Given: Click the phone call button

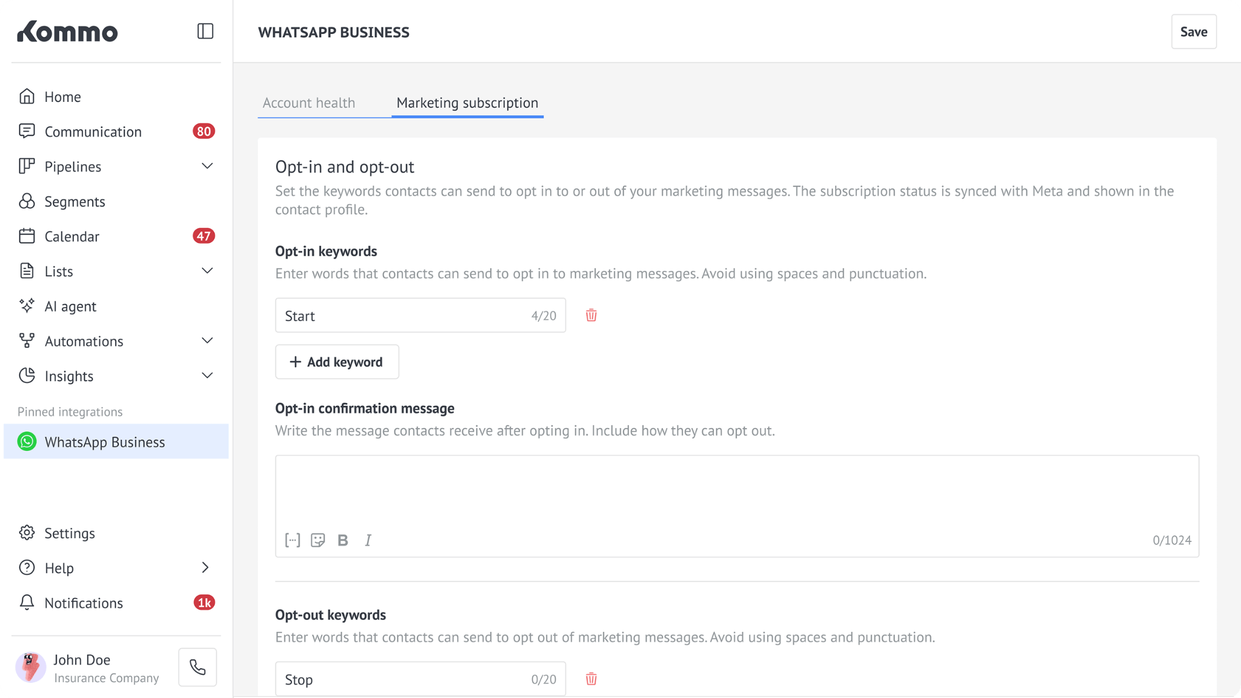Looking at the screenshot, I should point(198,667).
